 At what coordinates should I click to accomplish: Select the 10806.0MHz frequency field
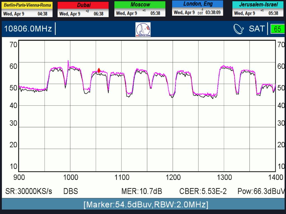(28, 29)
